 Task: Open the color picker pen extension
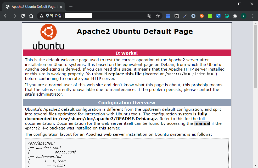tap(185, 16)
